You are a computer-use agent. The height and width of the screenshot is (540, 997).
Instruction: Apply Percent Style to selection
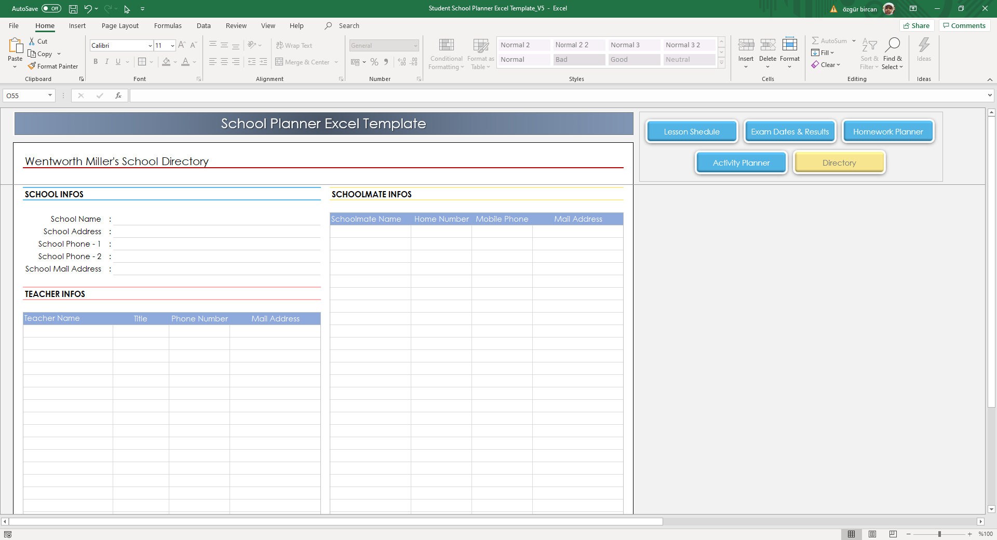(375, 62)
